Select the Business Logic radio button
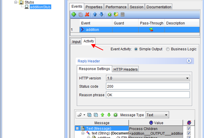Screen dimensions: 204x138 pyautogui.click(x=168, y=49)
